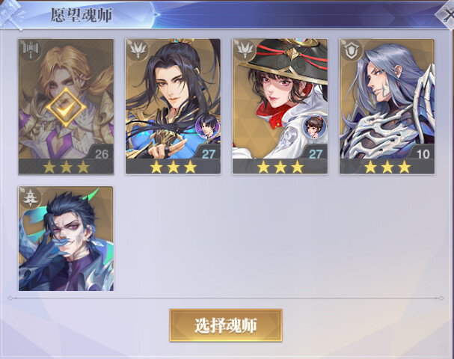Click the 选择魂师 button
The image size is (454, 359).
coord(226,325)
